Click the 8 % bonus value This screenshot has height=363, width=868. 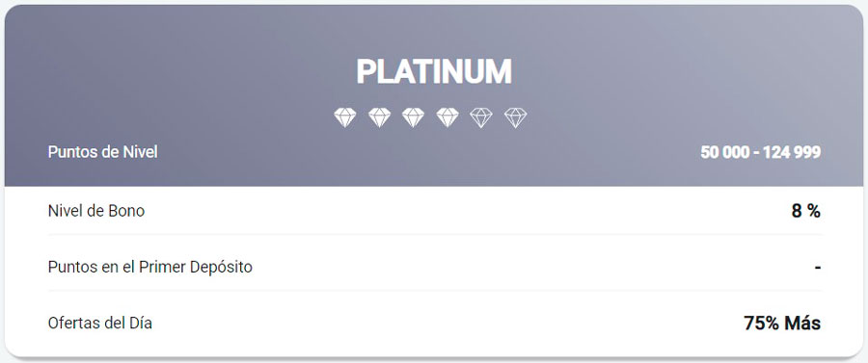[x=806, y=211]
